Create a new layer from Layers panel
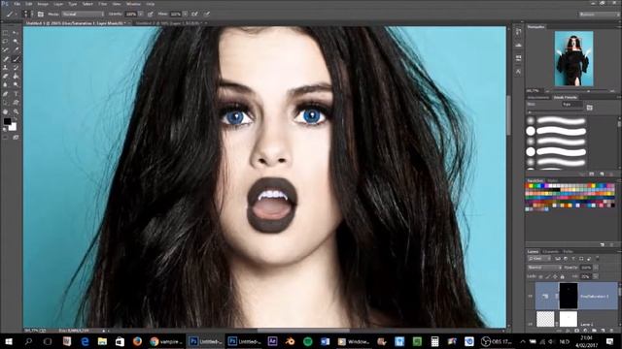Image resolution: width=622 pixels, height=349 pixels. pos(603,331)
